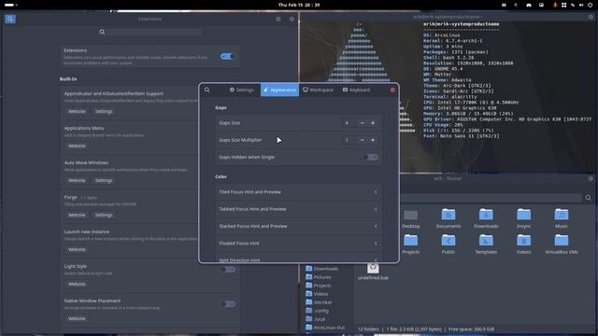
Task: Click the orange tray icon in top bar
Action: [555, 5]
